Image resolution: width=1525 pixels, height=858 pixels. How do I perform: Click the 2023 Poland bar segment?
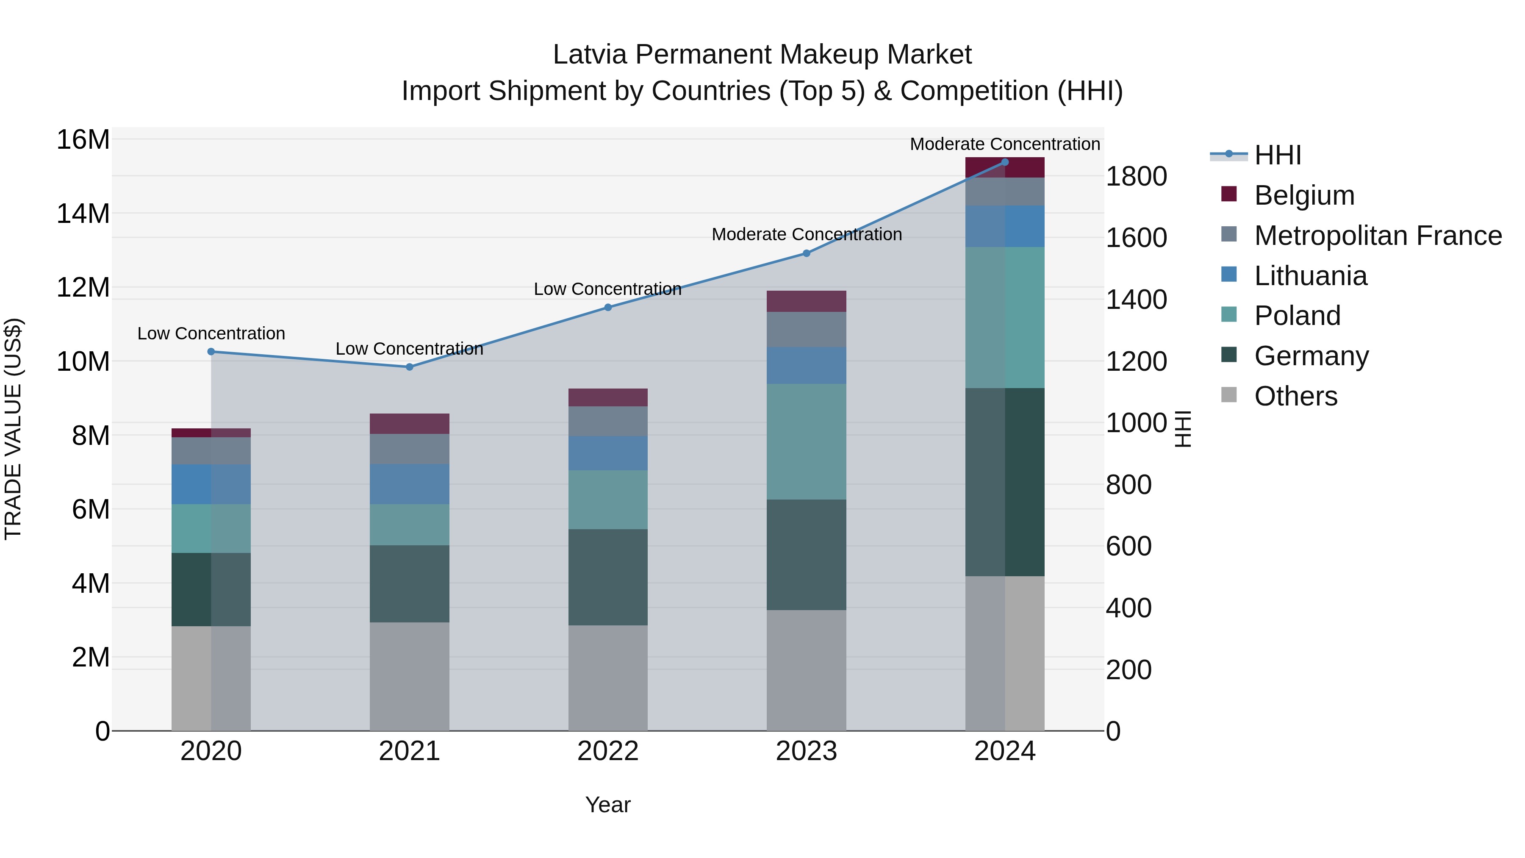click(806, 442)
